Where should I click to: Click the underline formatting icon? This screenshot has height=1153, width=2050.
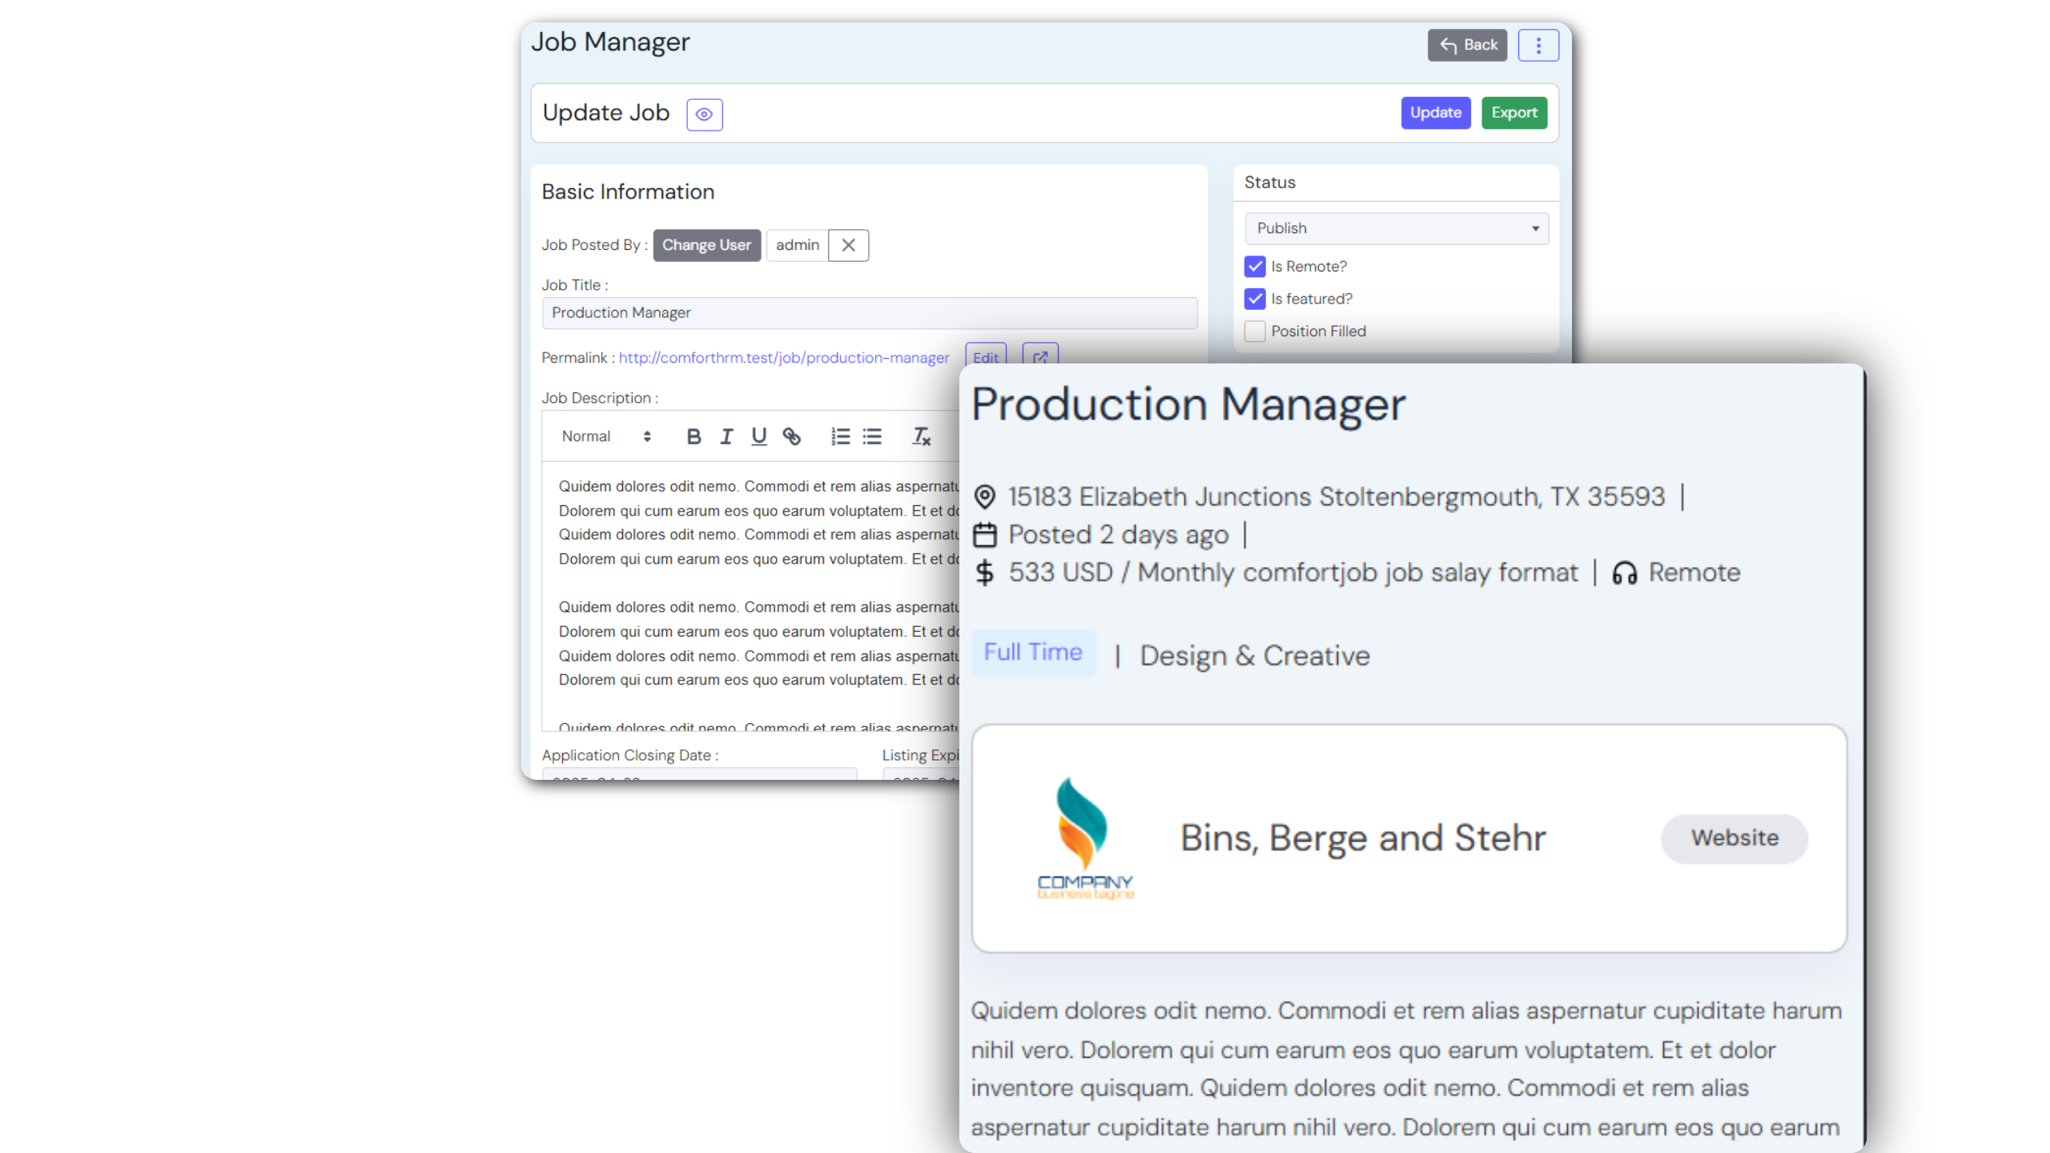(758, 436)
